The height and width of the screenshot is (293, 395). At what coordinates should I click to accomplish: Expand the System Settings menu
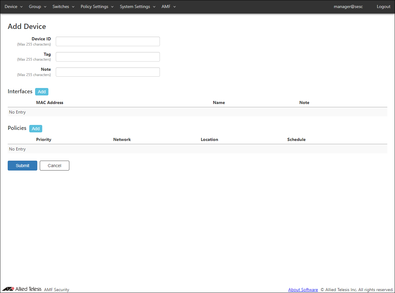[137, 7]
